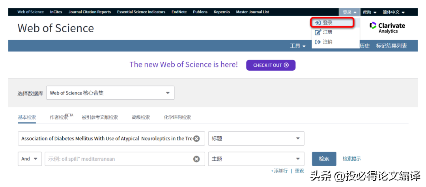Clear the second search row field
The image size is (426, 187).
(196, 159)
